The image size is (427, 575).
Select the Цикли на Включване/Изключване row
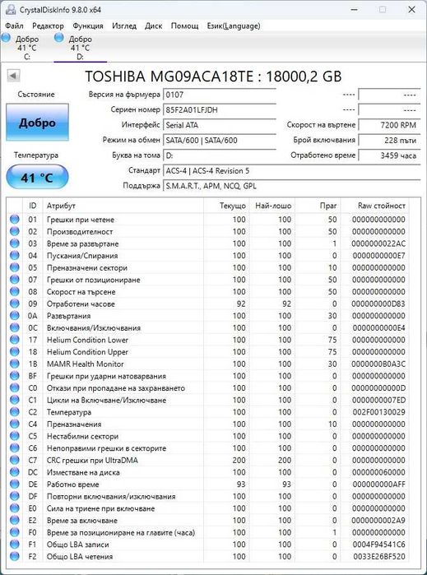pyautogui.click(x=207, y=400)
